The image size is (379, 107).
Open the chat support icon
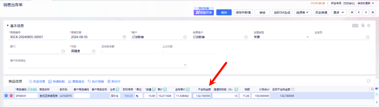[x=377, y=89]
